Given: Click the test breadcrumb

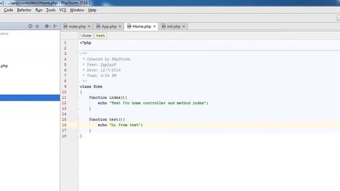Looking at the screenshot, I should point(100,36).
